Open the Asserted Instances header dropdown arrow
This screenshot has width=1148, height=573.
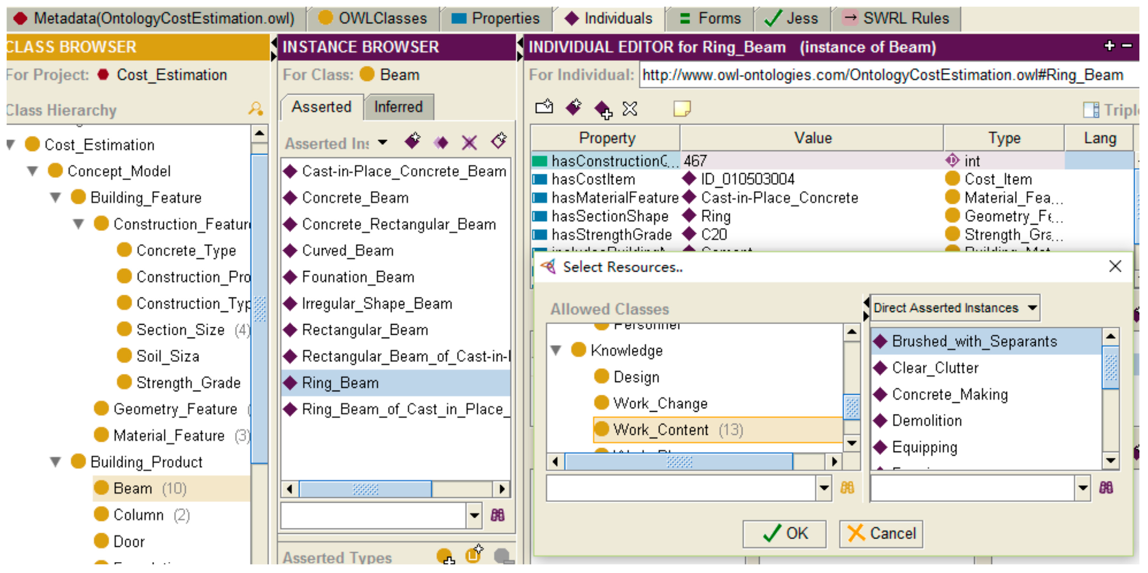[x=382, y=142]
